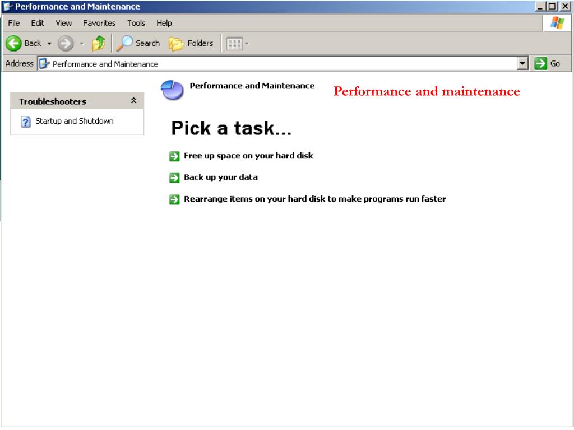Viewport: 574px width, 430px height.
Task: Open the Edit menu
Action: point(38,23)
